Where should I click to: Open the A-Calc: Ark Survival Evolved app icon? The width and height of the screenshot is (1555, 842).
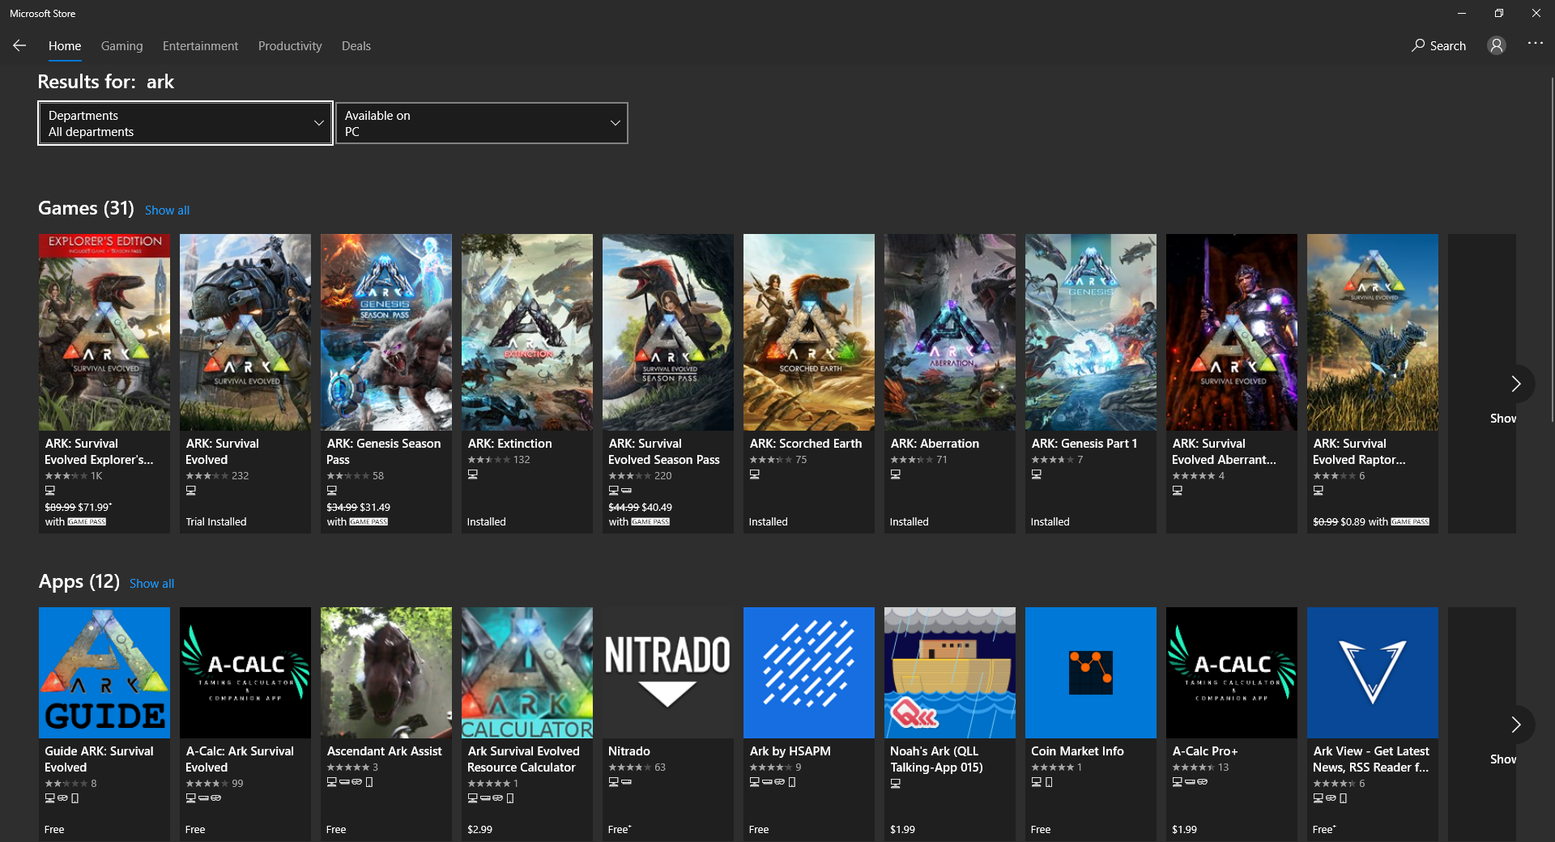(x=245, y=673)
